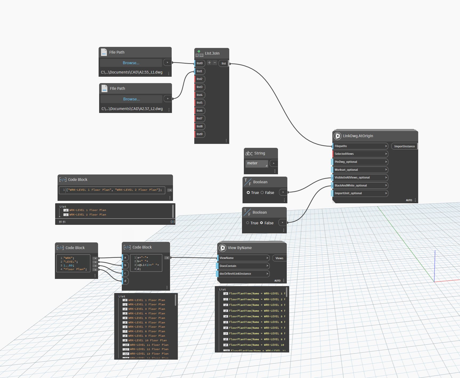
Task: Click the icon of the Code Block containing the WRK-LEVEL list
Action: coord(63,180)
